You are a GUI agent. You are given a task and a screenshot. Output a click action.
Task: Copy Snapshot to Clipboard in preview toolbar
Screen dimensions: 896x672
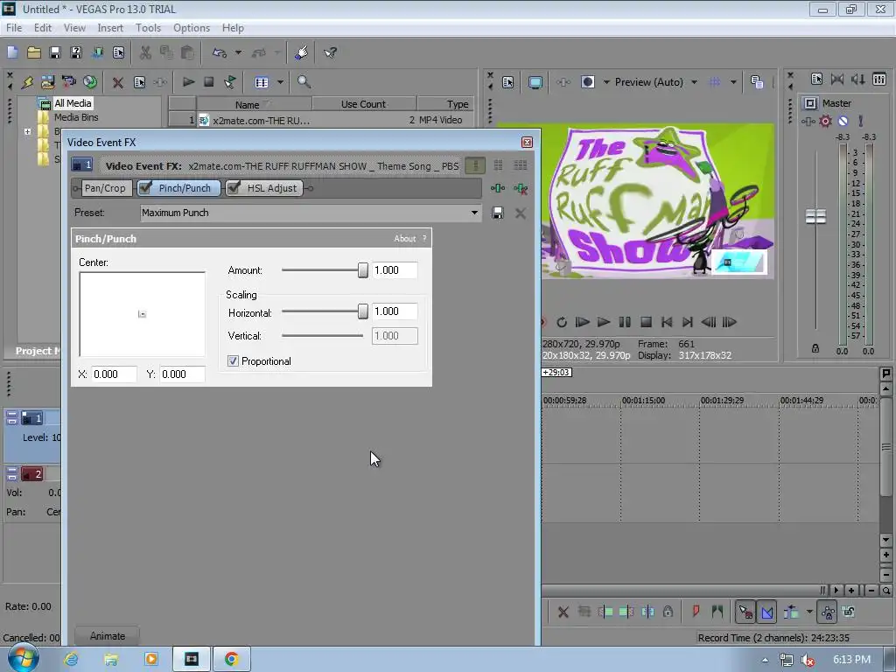tap(757, 81)
